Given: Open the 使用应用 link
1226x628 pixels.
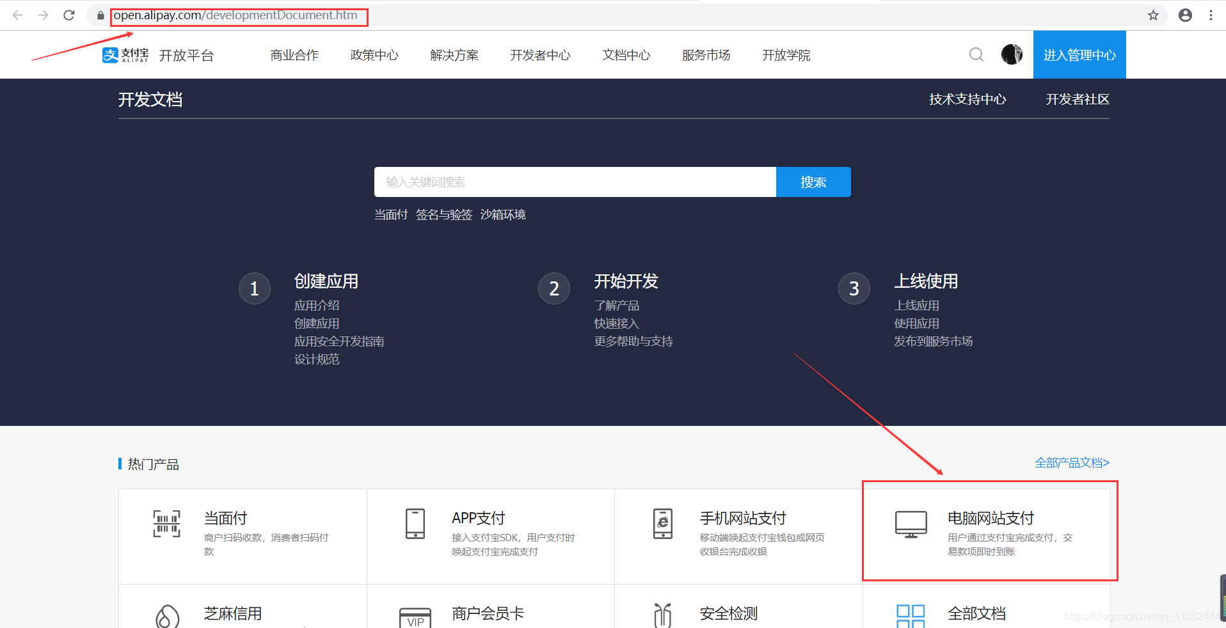Looking at the screenshot, I should pyautogui.click(x=917, y=324).
